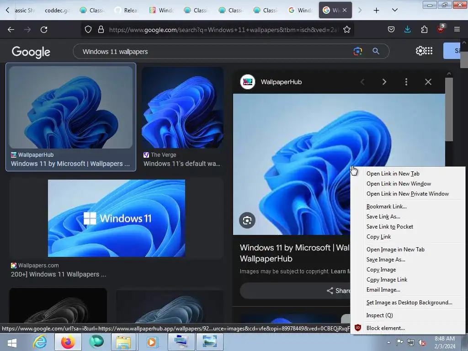Choose Set Image as Desktop Background
Screen dimensions: 468x351
(x=409, y=303)
